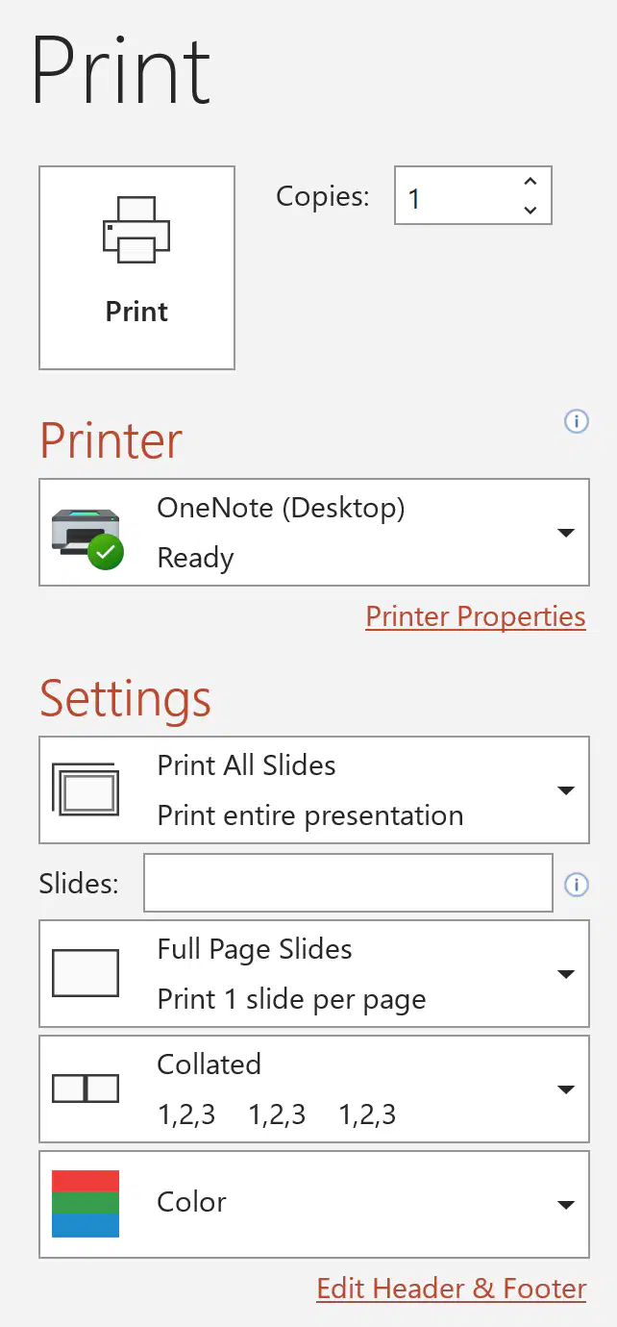
Task: Open the Color mode dropdown arrow
Action: [566, 1204]
